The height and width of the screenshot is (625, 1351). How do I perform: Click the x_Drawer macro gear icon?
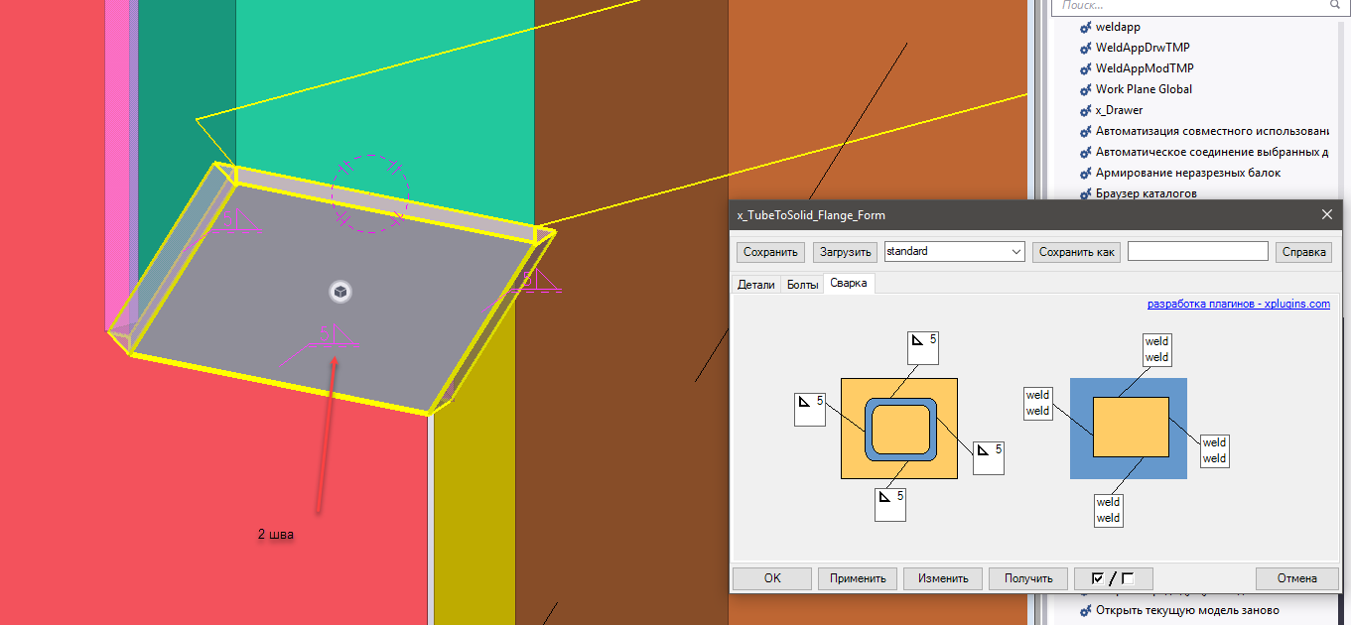coord(1085,110)
